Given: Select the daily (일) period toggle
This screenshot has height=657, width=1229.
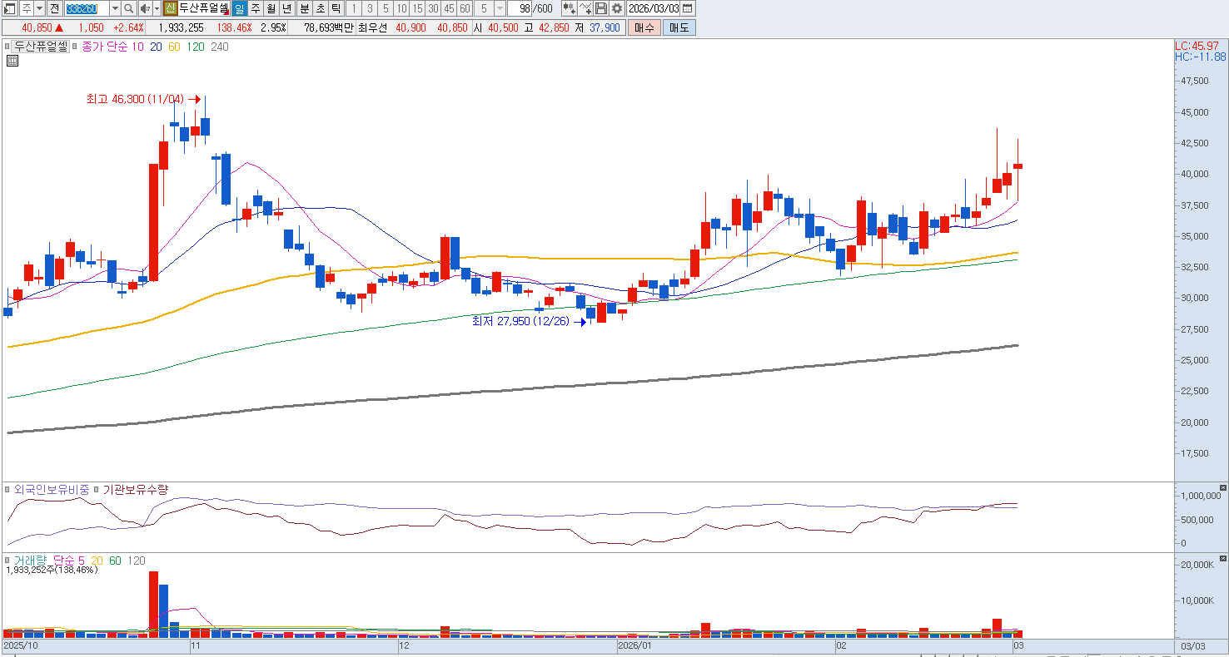Looking at the screenshot, I should point(240,8).
